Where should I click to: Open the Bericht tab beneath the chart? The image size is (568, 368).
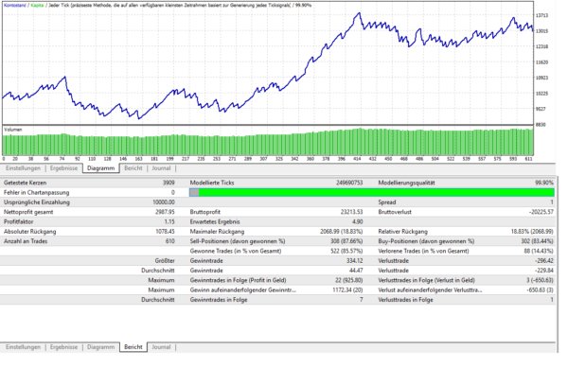coord(133,168)
